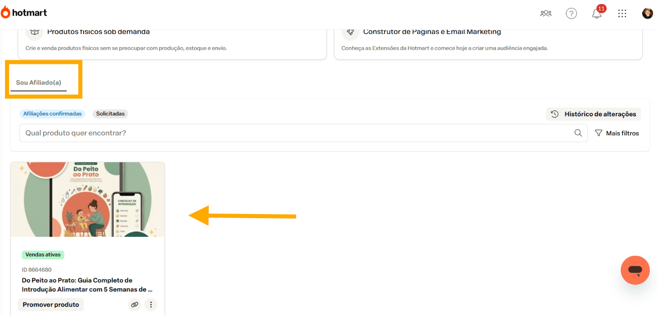The width and height of the screenshot is (658, 316).
Task: Show Afiliações confirmadas list
Action: 52,114
